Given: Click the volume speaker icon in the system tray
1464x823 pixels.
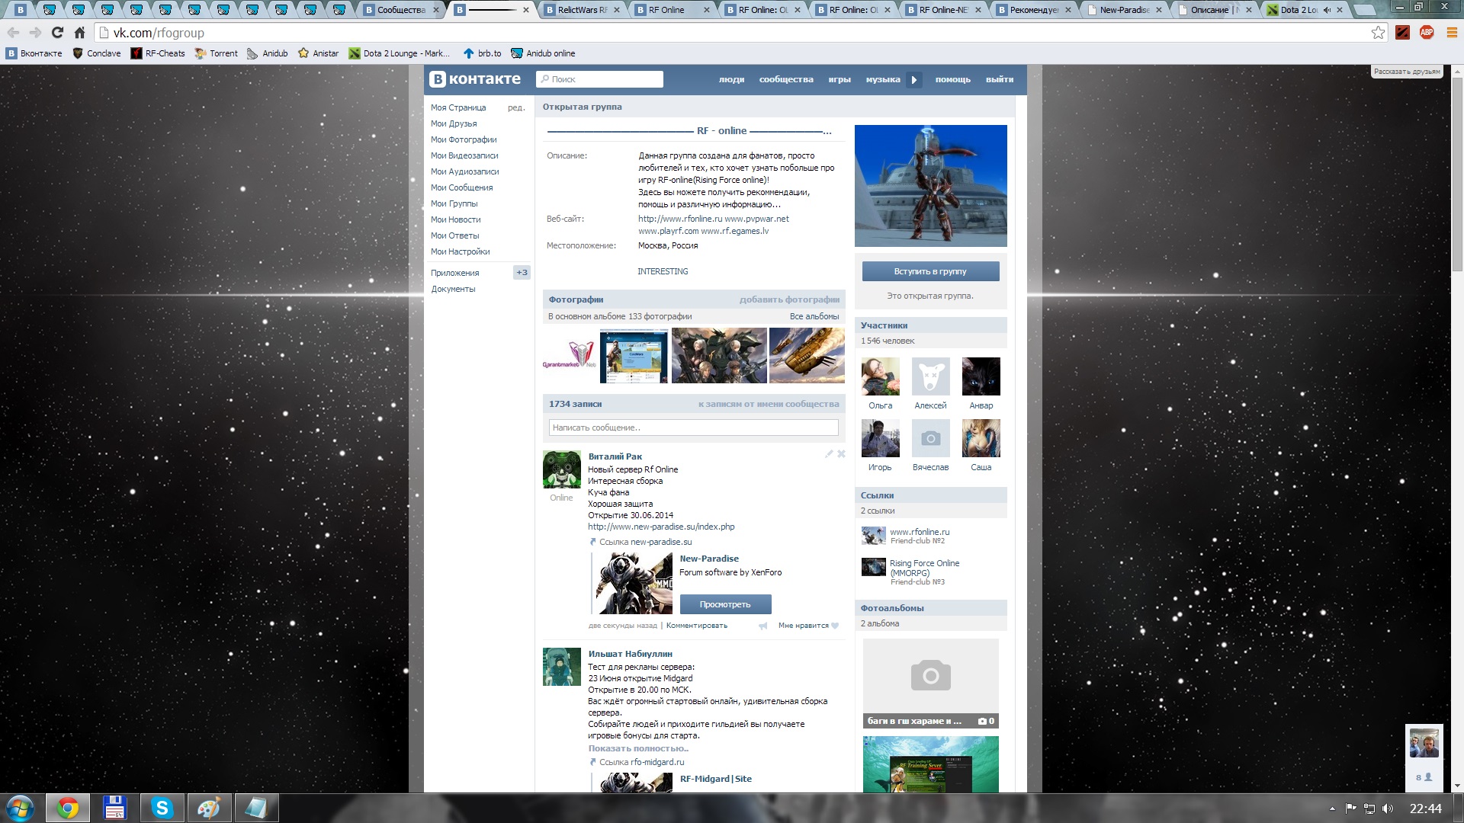Looking at the screenshot, I should (x=1387, y=809).
